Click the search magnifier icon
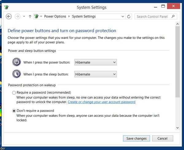 [x=174, y=16]
